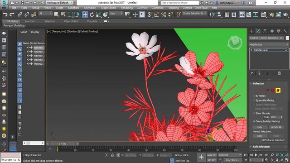Screen dimensions: 290x163
Task: Toggle visibility eye of Plane001
Action: [28, 64]
